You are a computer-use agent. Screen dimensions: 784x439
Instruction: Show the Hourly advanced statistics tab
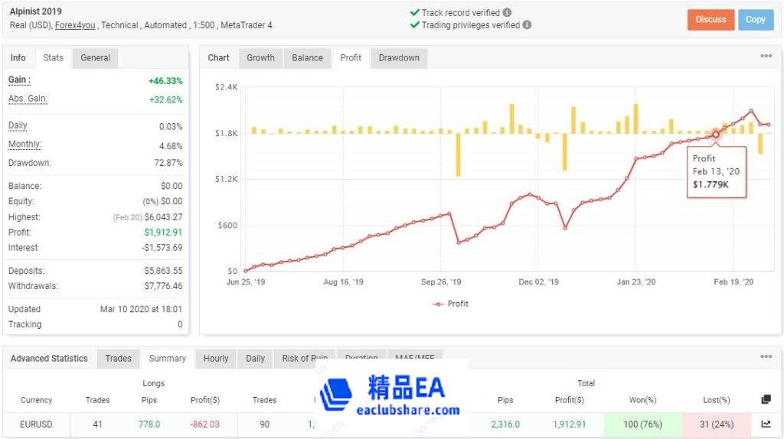tap(216, 359)
